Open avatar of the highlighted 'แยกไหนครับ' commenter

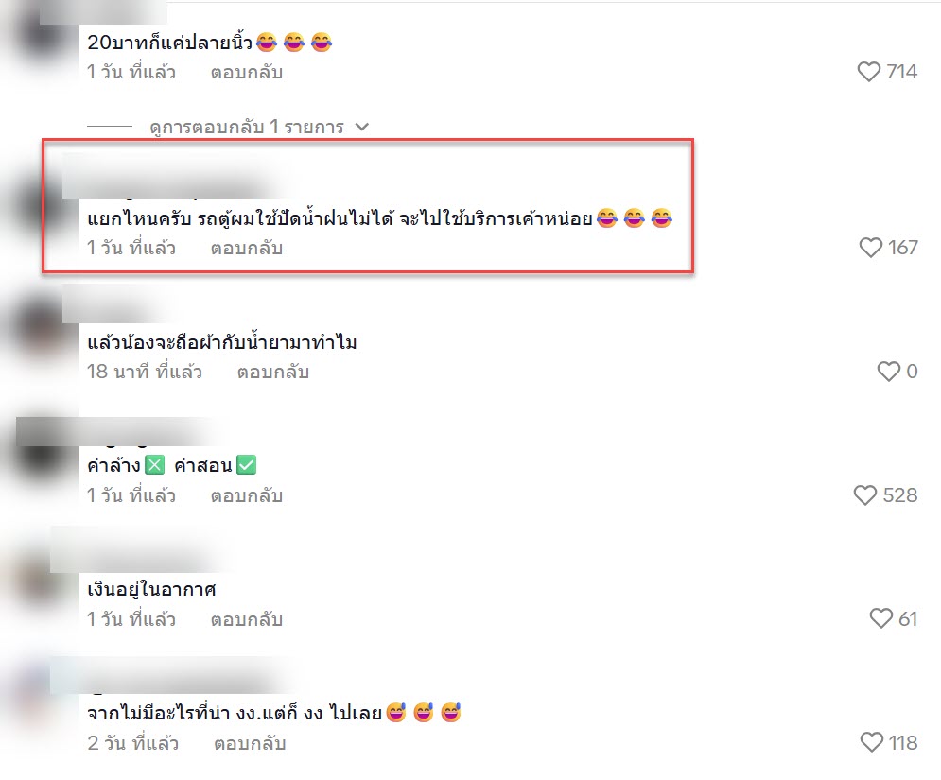click(41, 205)
